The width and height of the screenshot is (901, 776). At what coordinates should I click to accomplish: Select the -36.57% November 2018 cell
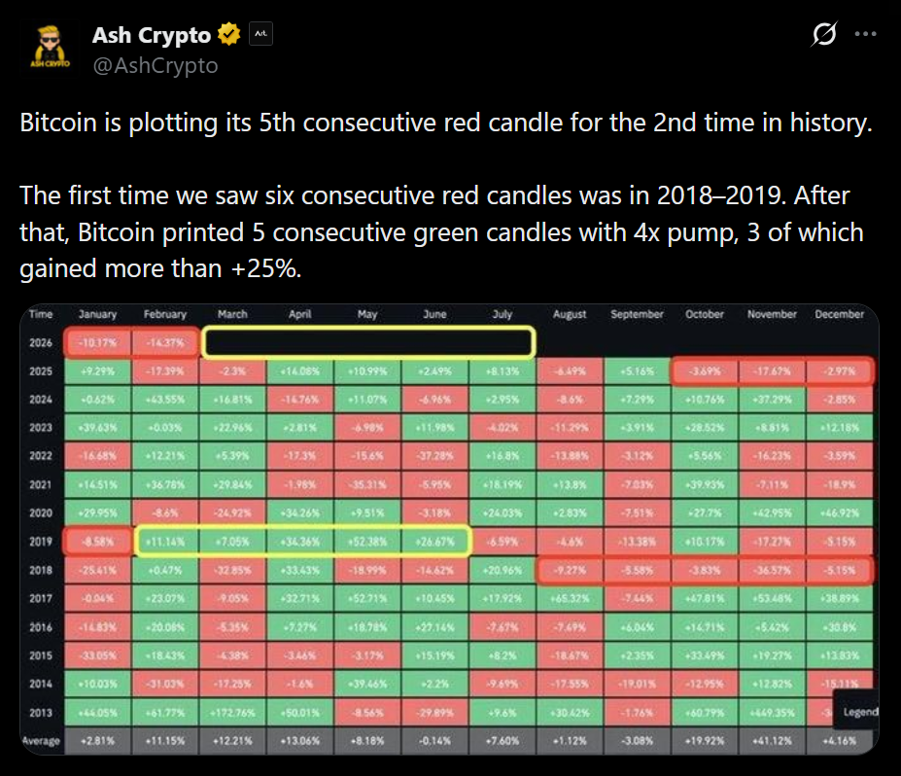click(772, 570)
